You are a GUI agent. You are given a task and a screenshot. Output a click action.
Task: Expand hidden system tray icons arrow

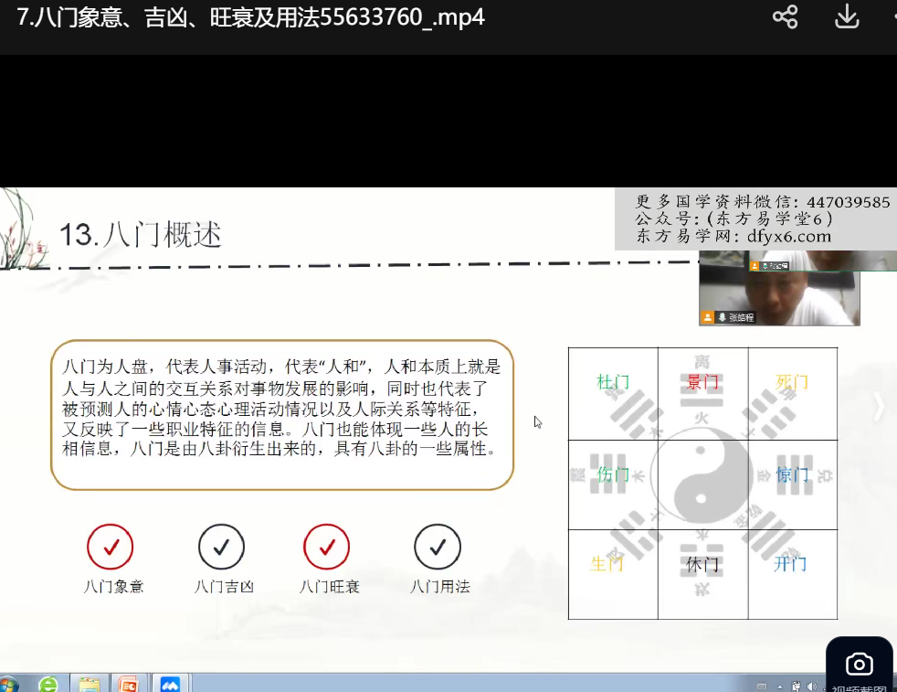pyautogui.click(x=779, y=686)
